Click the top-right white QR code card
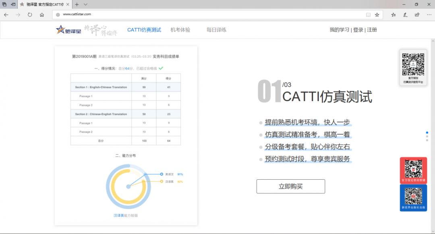The width and height of the screenshot is (435, 234). pos(413,67)
